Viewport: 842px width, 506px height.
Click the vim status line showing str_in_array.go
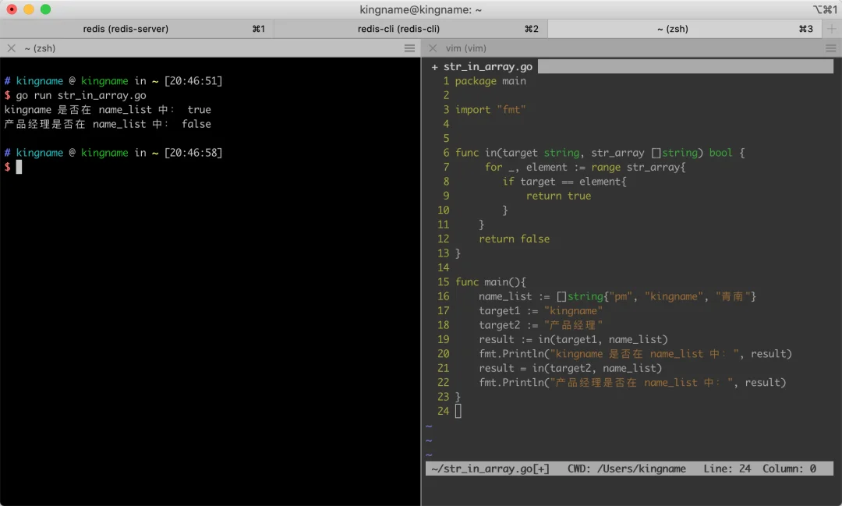click(629, 469)
